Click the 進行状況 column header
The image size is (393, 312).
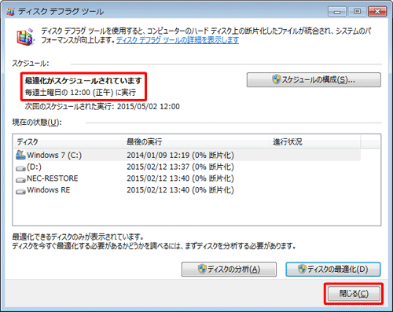pos(315,141)
